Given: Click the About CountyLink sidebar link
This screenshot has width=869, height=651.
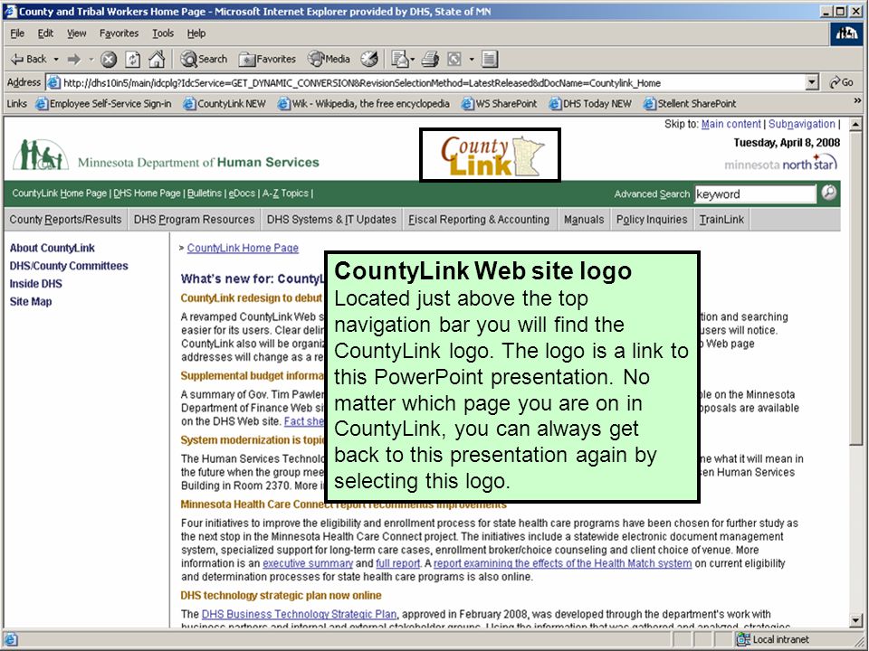Looking at the screenshot, I should click(53, 248).
